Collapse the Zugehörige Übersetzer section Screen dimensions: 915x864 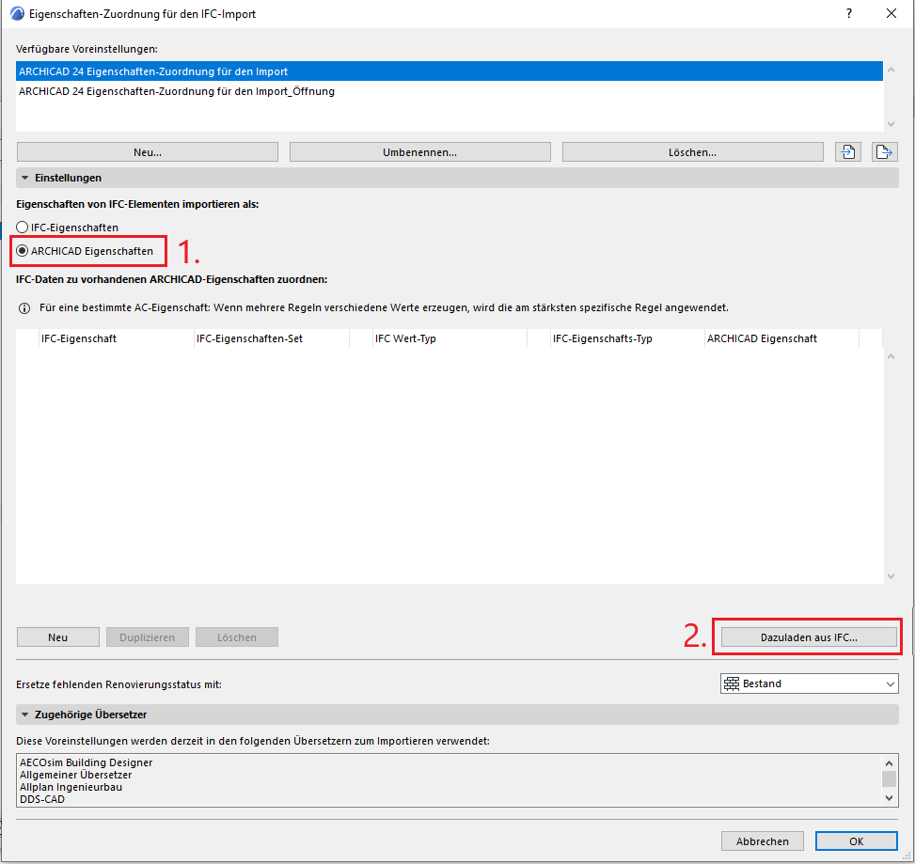click(24, 715)
